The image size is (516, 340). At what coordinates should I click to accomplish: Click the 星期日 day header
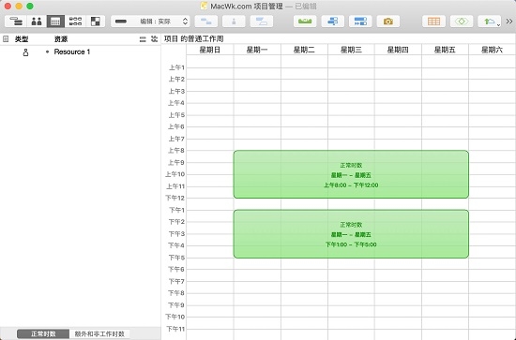[210, 50]
